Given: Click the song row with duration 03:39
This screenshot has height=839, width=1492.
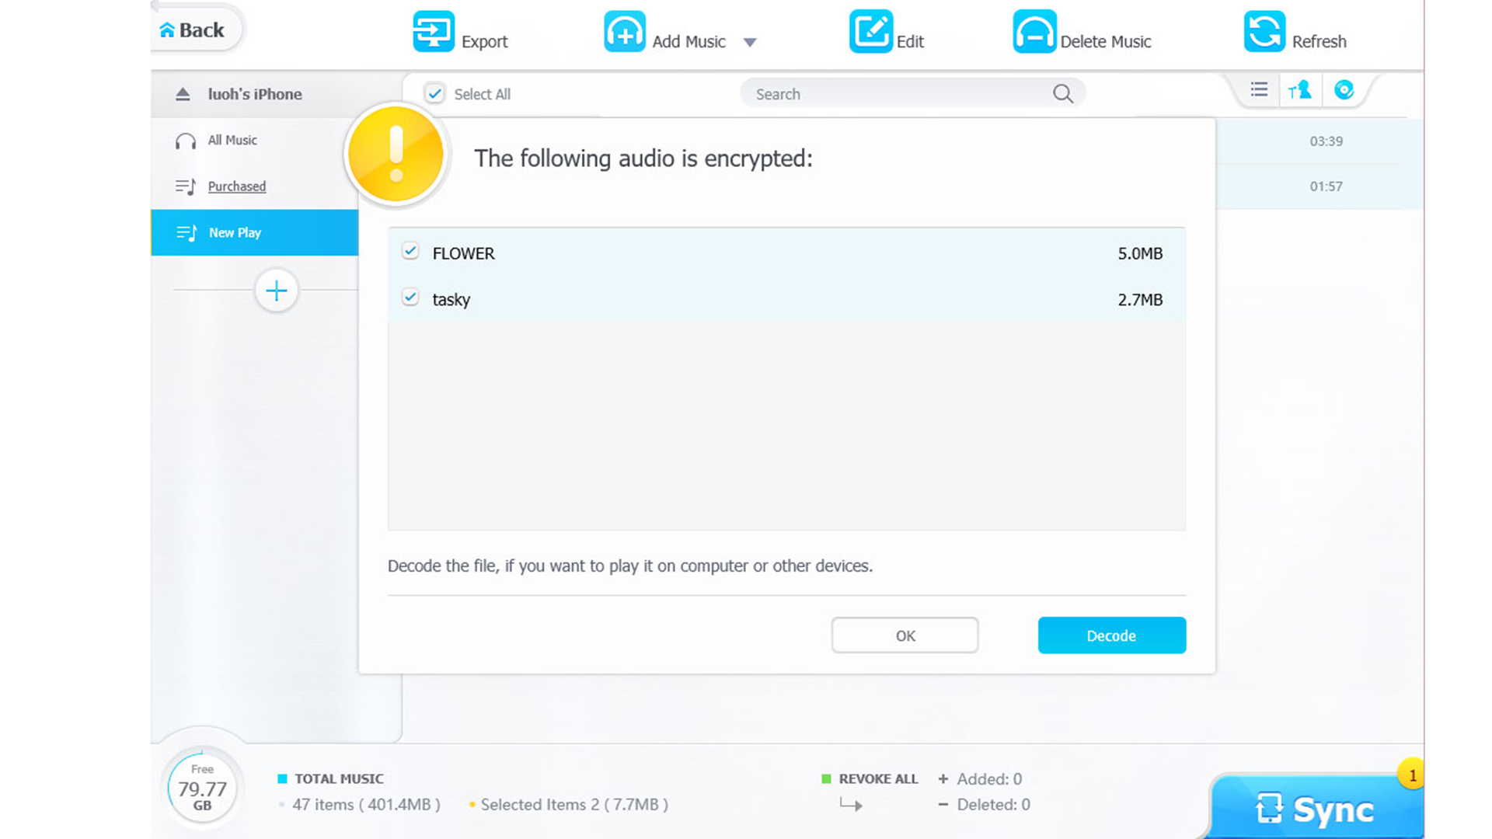Looking at the screenshot, I should (x=1319, y=141).
